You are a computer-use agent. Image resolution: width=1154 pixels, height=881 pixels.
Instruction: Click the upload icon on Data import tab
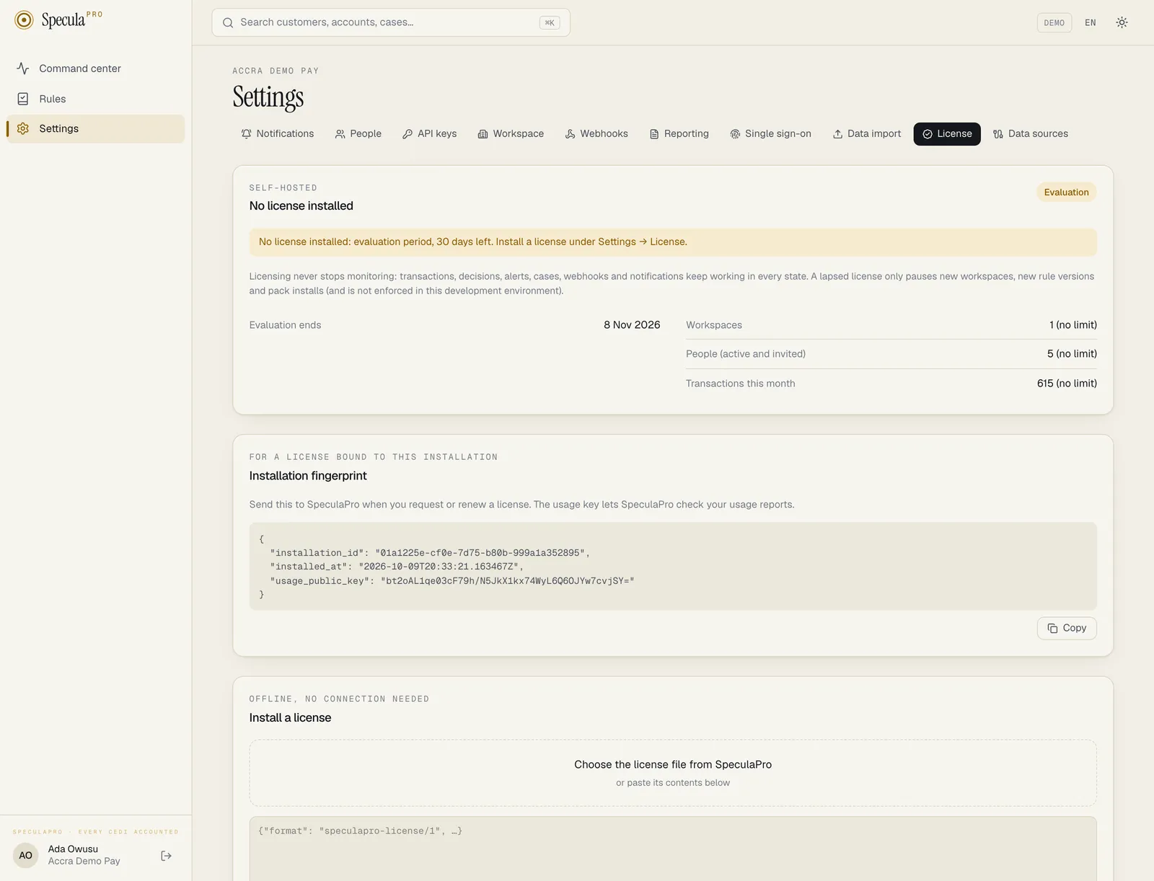coord(837,134)
